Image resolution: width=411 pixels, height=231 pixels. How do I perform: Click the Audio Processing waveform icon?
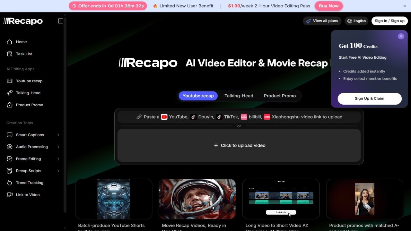coord(10,147)
